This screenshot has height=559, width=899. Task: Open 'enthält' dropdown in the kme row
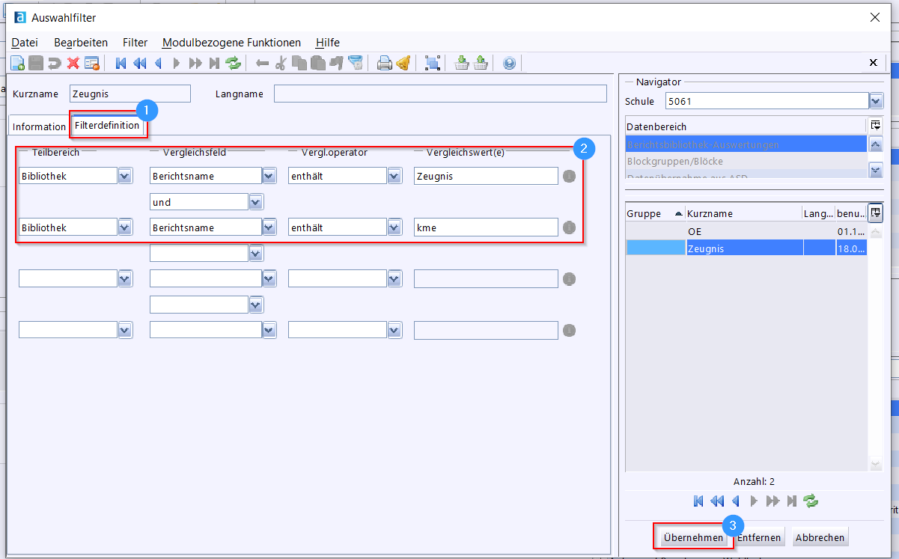[x=394, y=227]
